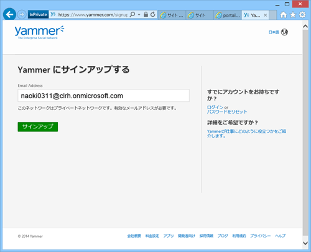Minimize the browser window
The height and width of the screenshot is (252, 311).
(x=277, y=4)
